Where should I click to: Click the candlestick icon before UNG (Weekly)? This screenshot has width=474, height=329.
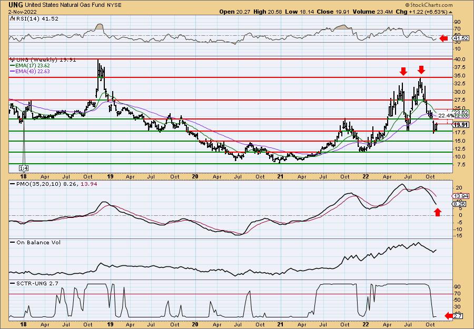point(13,60)
